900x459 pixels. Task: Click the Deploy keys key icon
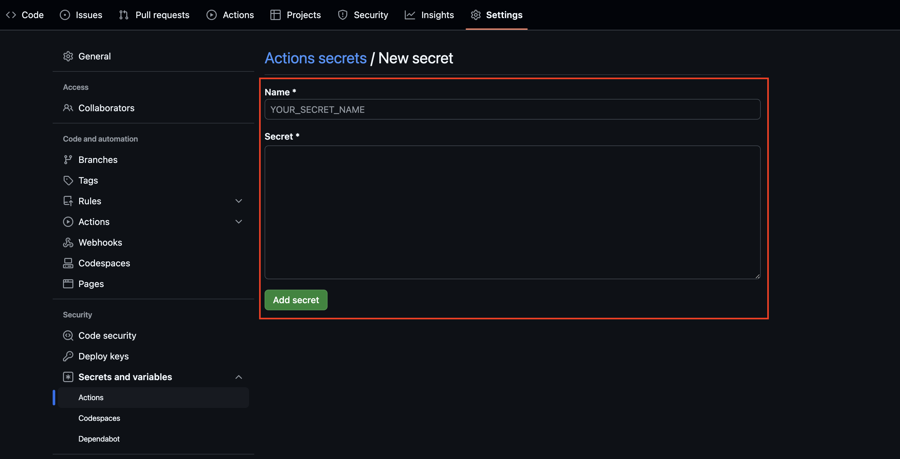[68, 356]
